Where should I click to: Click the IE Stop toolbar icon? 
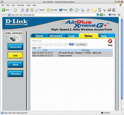(x=22, y=10)
